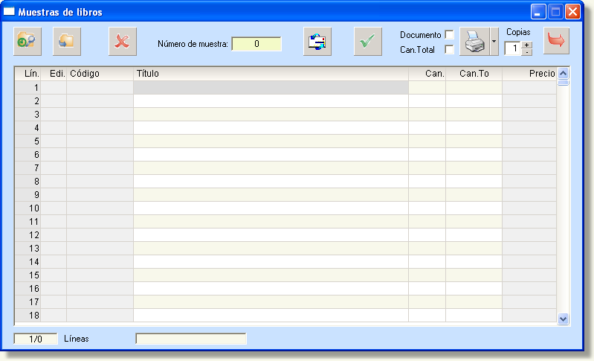Click the 1/0 lines counter field

click(x=36, y=339)
